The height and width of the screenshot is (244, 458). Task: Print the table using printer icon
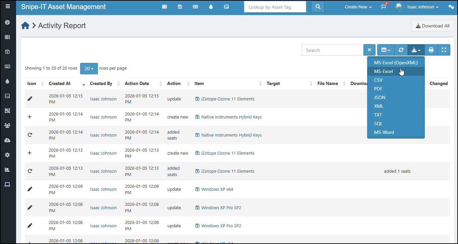pos(431,50)
